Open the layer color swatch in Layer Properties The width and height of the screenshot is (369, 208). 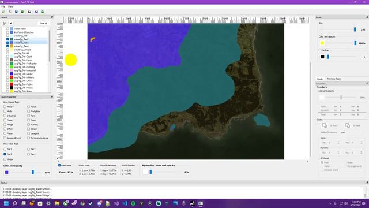(x=7, y=172)
